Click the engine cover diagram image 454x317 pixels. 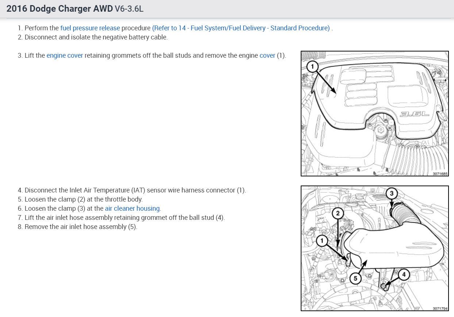tap(375, 114)
